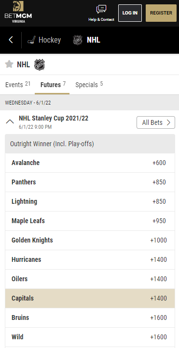Screen dimensions: 179x348
Task: Deselect the highlighted Capitals +1400 bet
Action: [90, 298]
